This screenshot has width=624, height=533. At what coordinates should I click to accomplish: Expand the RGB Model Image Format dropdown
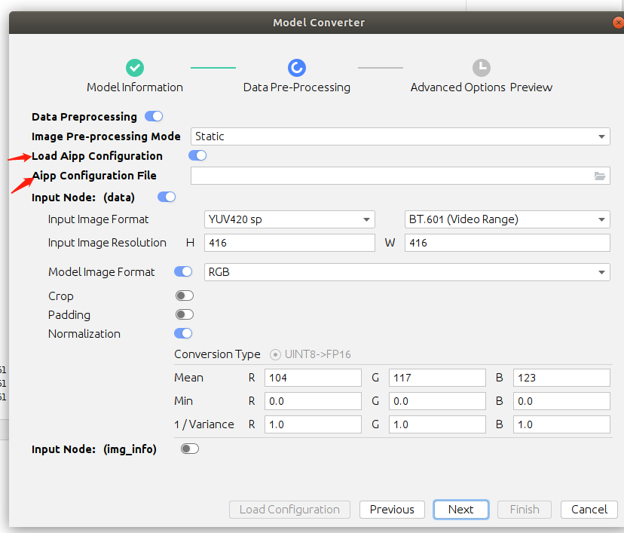[x=407, y=272]
